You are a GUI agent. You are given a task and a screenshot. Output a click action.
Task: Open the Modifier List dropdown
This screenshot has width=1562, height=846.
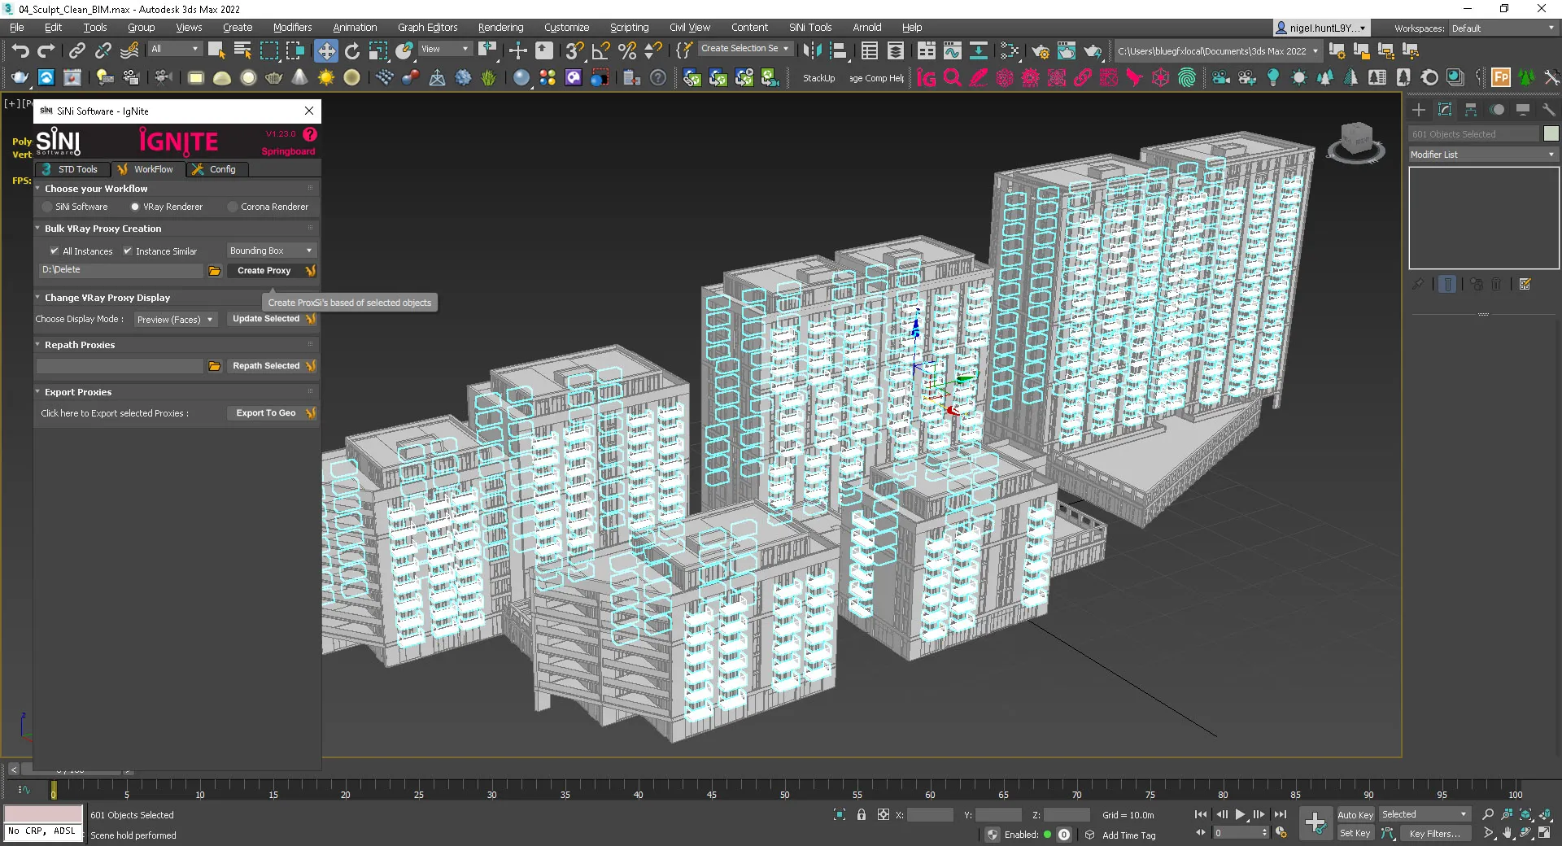tap(1483, 155)
